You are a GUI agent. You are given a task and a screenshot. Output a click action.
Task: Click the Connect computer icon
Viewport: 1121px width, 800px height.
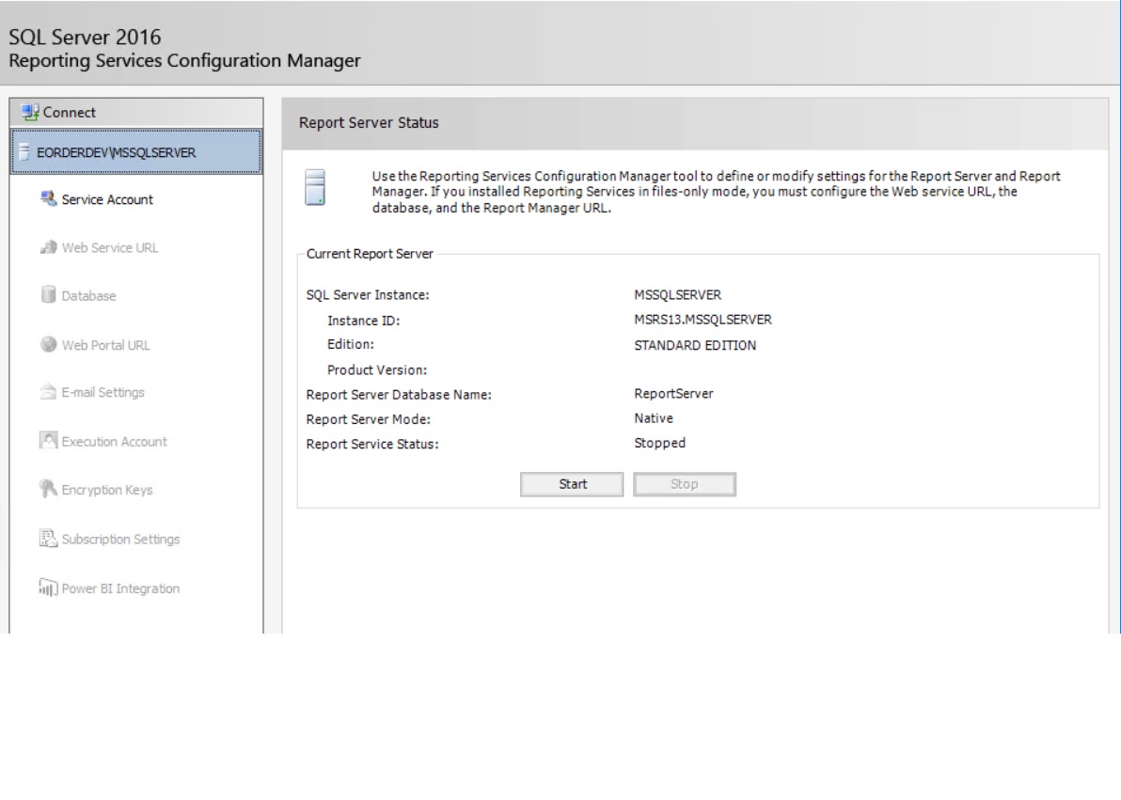tap(30, 112)
